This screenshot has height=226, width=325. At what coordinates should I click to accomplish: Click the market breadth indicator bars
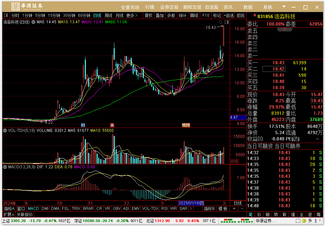(x=236, y=221)
